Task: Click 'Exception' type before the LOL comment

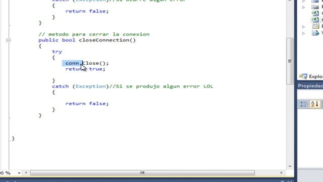Action: coord(90,86)
